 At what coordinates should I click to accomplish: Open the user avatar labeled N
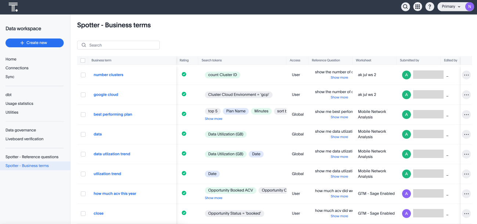pyautogui.click(x=469, y=6)
